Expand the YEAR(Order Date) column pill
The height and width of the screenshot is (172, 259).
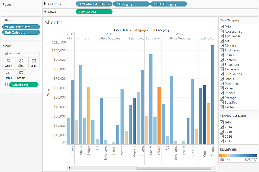pos(79,4)
